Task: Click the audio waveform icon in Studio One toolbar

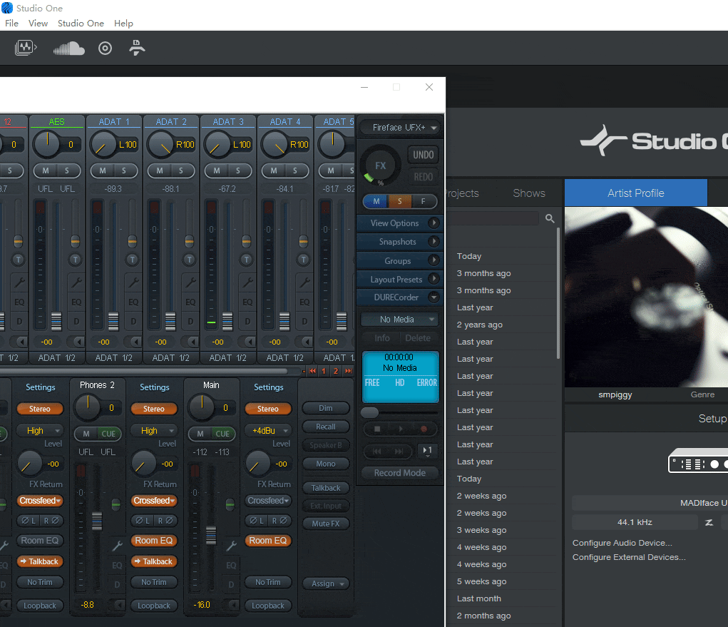Action: click(x=26, y=48)
